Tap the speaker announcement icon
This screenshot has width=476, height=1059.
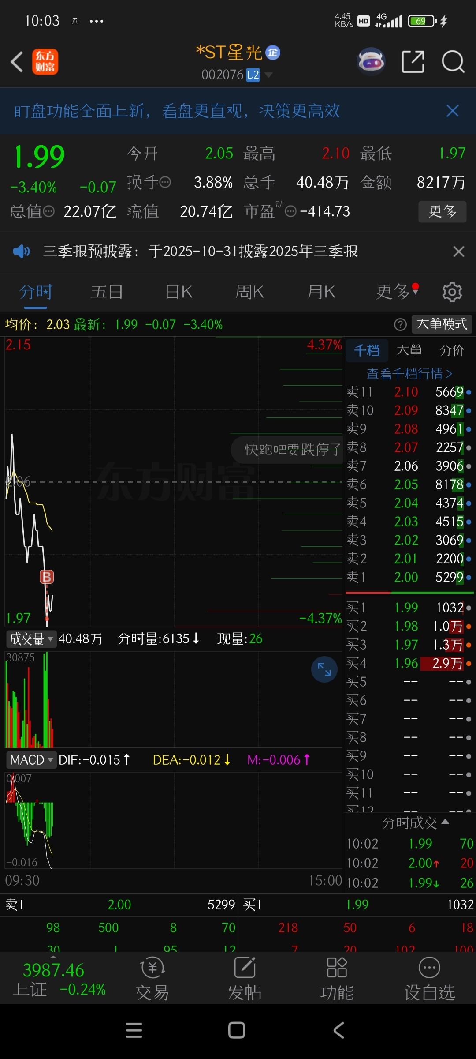coord(21,252)
